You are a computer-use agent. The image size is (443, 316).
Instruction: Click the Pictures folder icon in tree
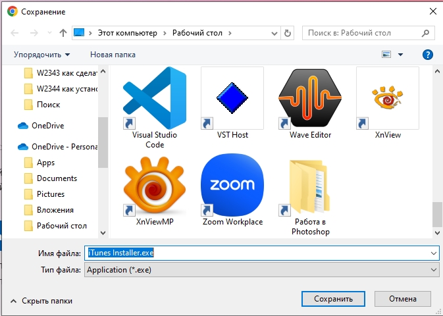pyautogui.click(x=28, y=194)
